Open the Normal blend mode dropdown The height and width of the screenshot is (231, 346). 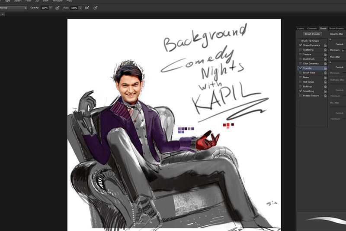click(x=13, y=8)
